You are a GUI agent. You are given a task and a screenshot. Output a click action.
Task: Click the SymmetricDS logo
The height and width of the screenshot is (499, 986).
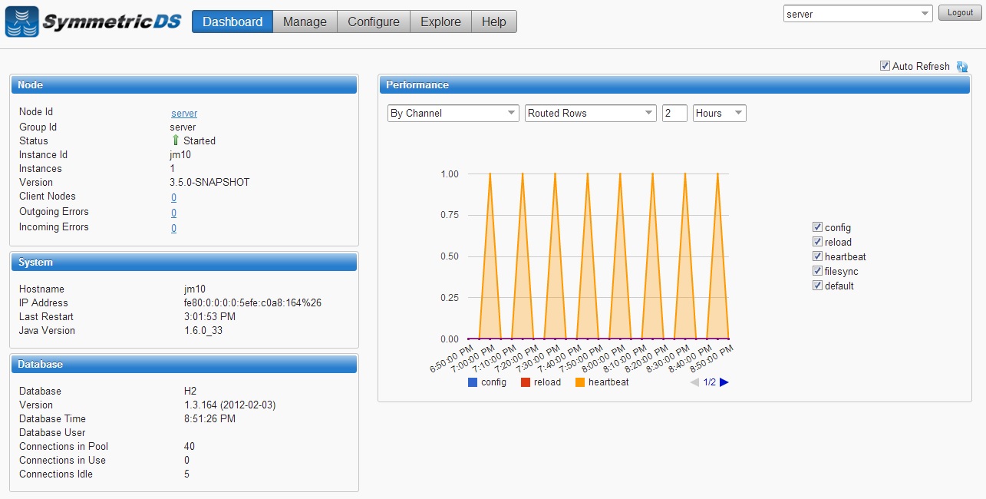click(x=94, y=21)
